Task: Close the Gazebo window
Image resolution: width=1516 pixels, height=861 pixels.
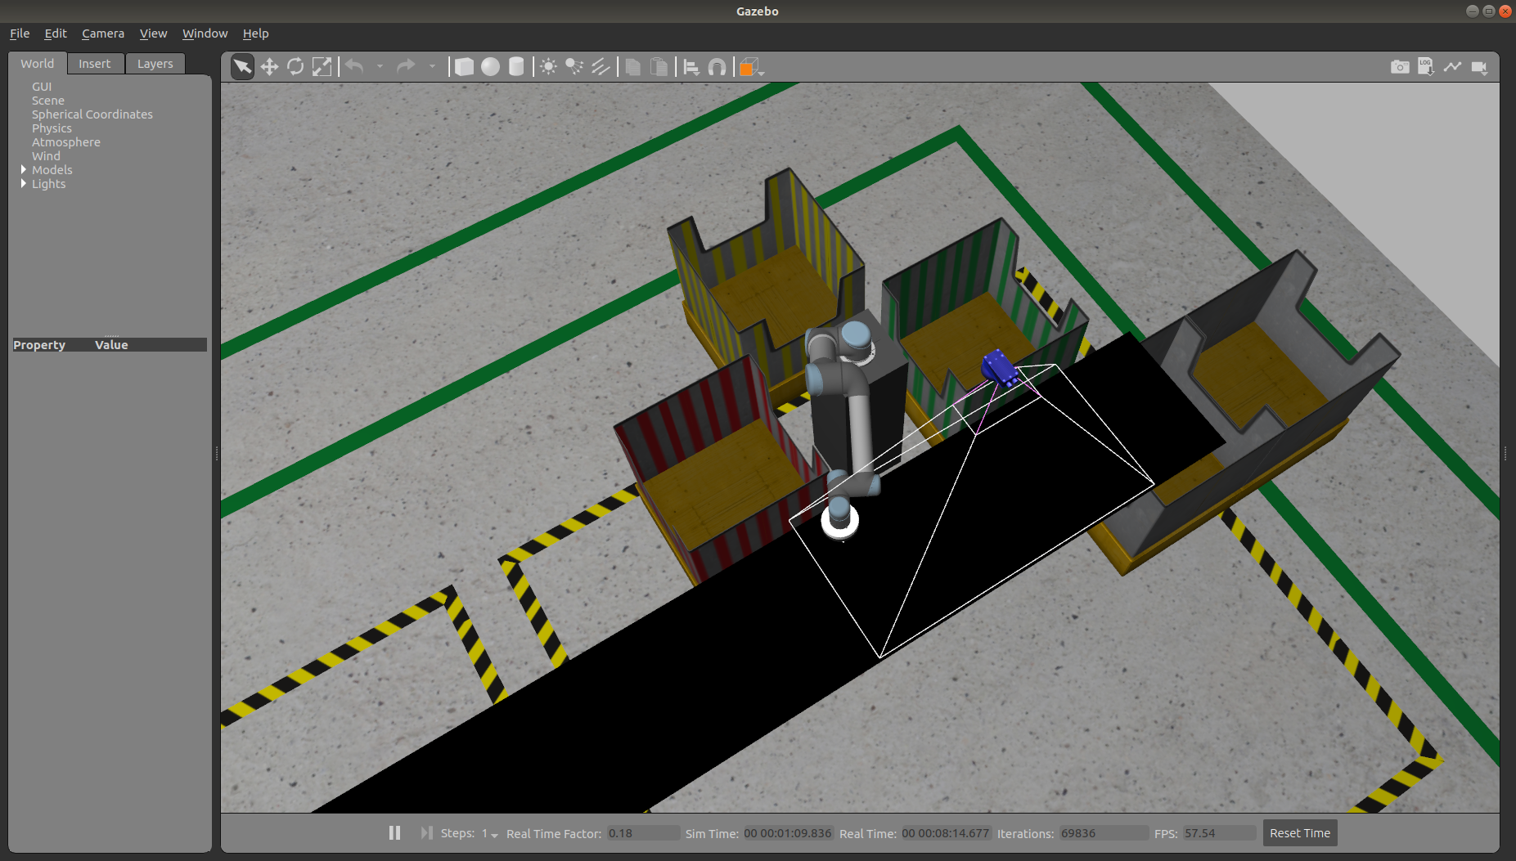Action: click(x=1505, y=11)
